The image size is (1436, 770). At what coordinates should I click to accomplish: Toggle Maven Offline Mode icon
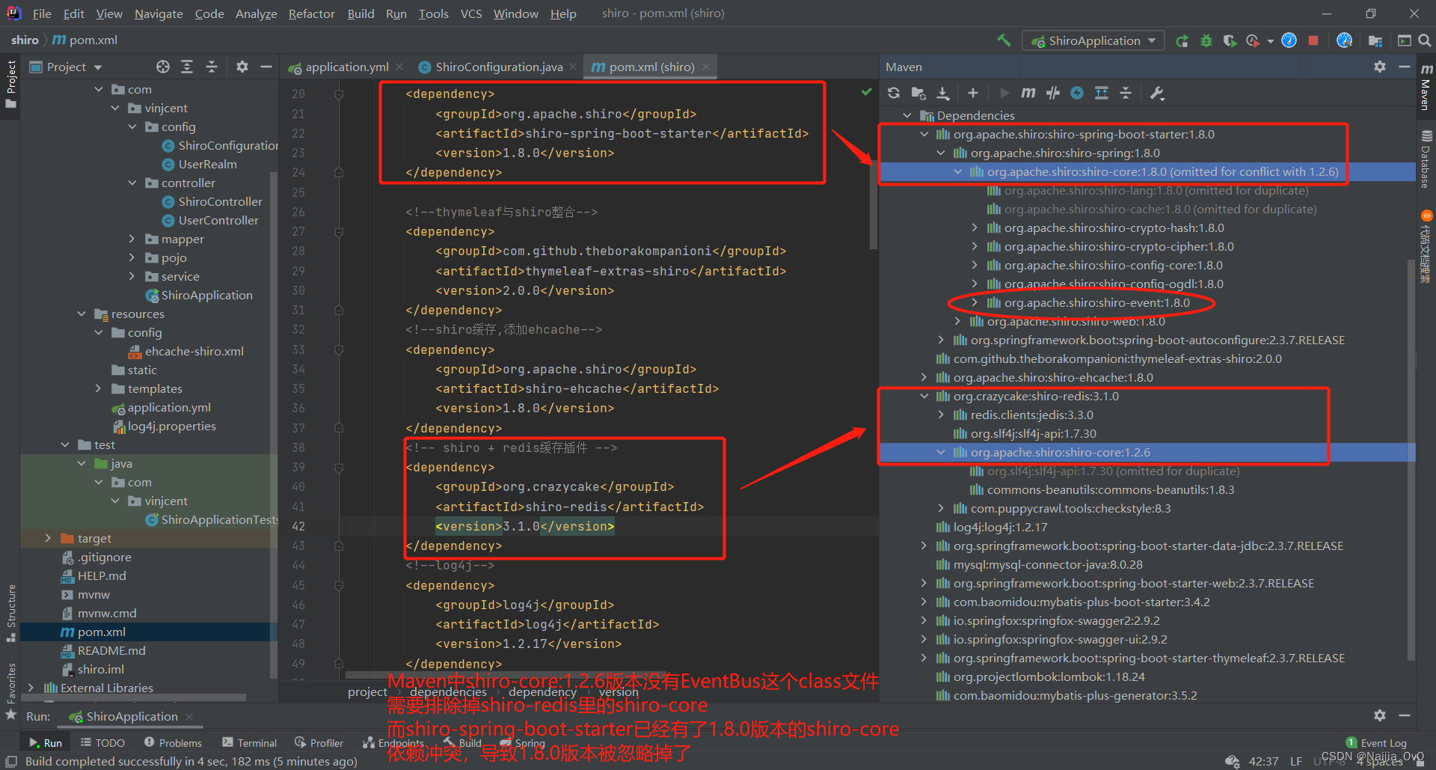pos(1053,93)
